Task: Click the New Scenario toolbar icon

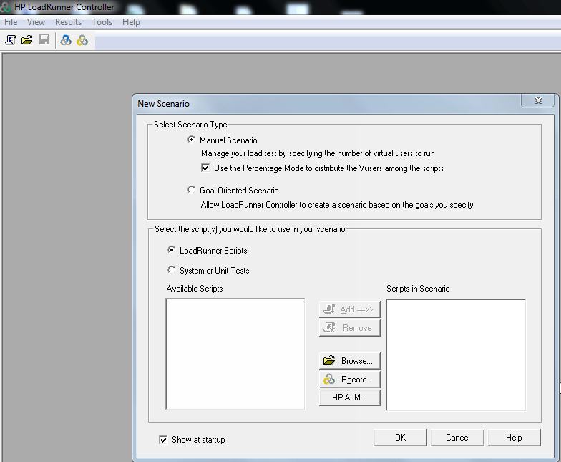Action: [10, 40]
